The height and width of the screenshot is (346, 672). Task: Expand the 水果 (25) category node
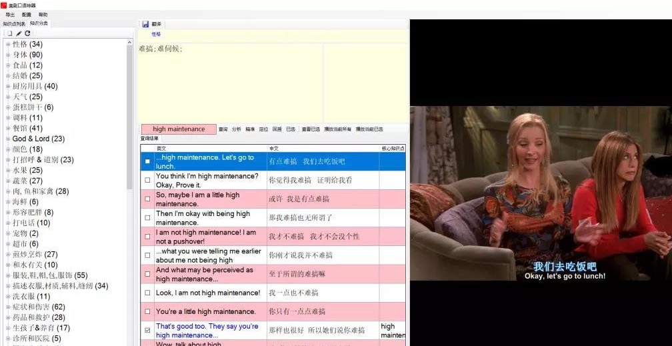pyautogui.click(x=8, y=170)
